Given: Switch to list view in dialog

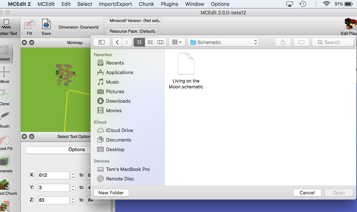Looking at the screenshot, I should tap(150, 42).
